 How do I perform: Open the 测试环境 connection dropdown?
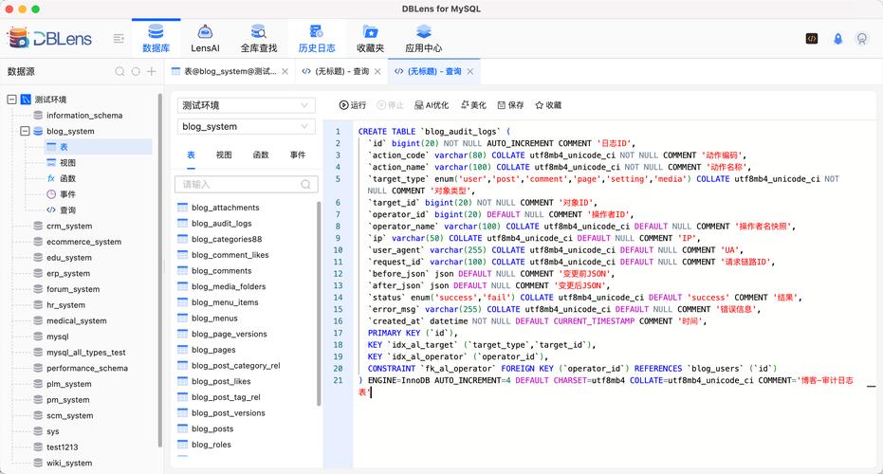click(246, 105)
